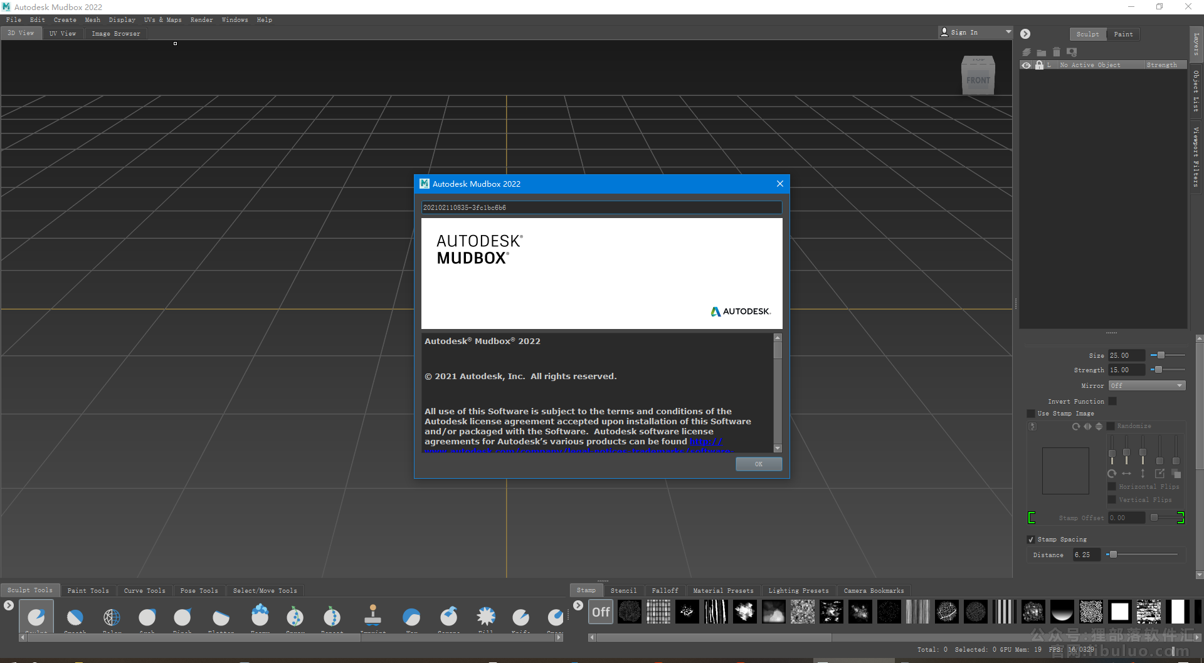
Task: Select the Relax tool with globe icon
Action: click(x=112, y=617)
